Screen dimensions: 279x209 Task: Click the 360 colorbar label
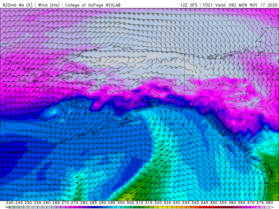coord(232,203)
